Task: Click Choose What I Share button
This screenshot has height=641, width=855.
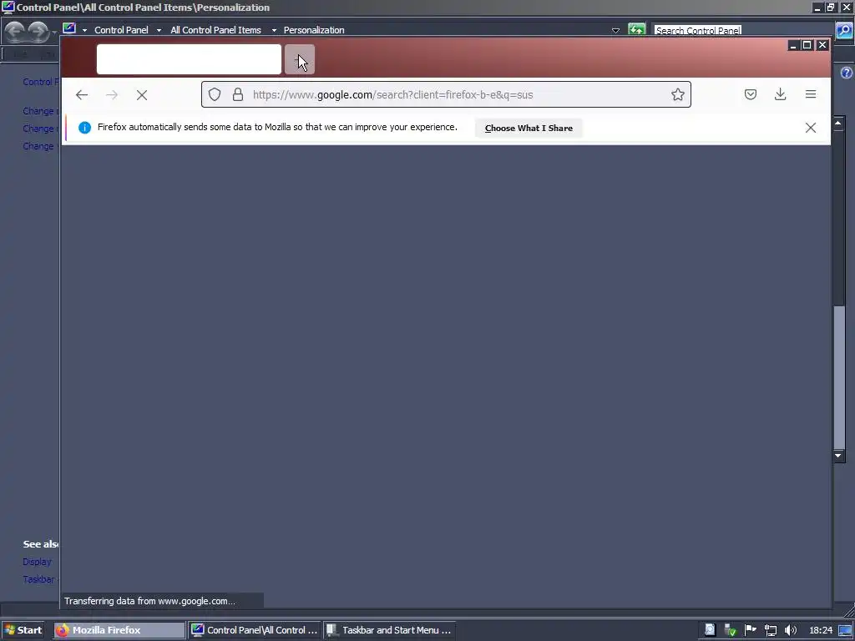Action: pyautogui.click(x=529, y=128)
